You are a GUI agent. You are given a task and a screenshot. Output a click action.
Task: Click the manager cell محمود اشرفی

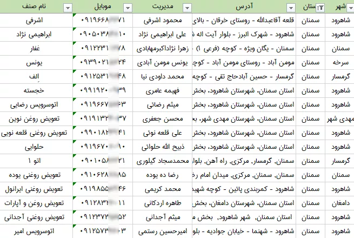click(x=162, y=21)
